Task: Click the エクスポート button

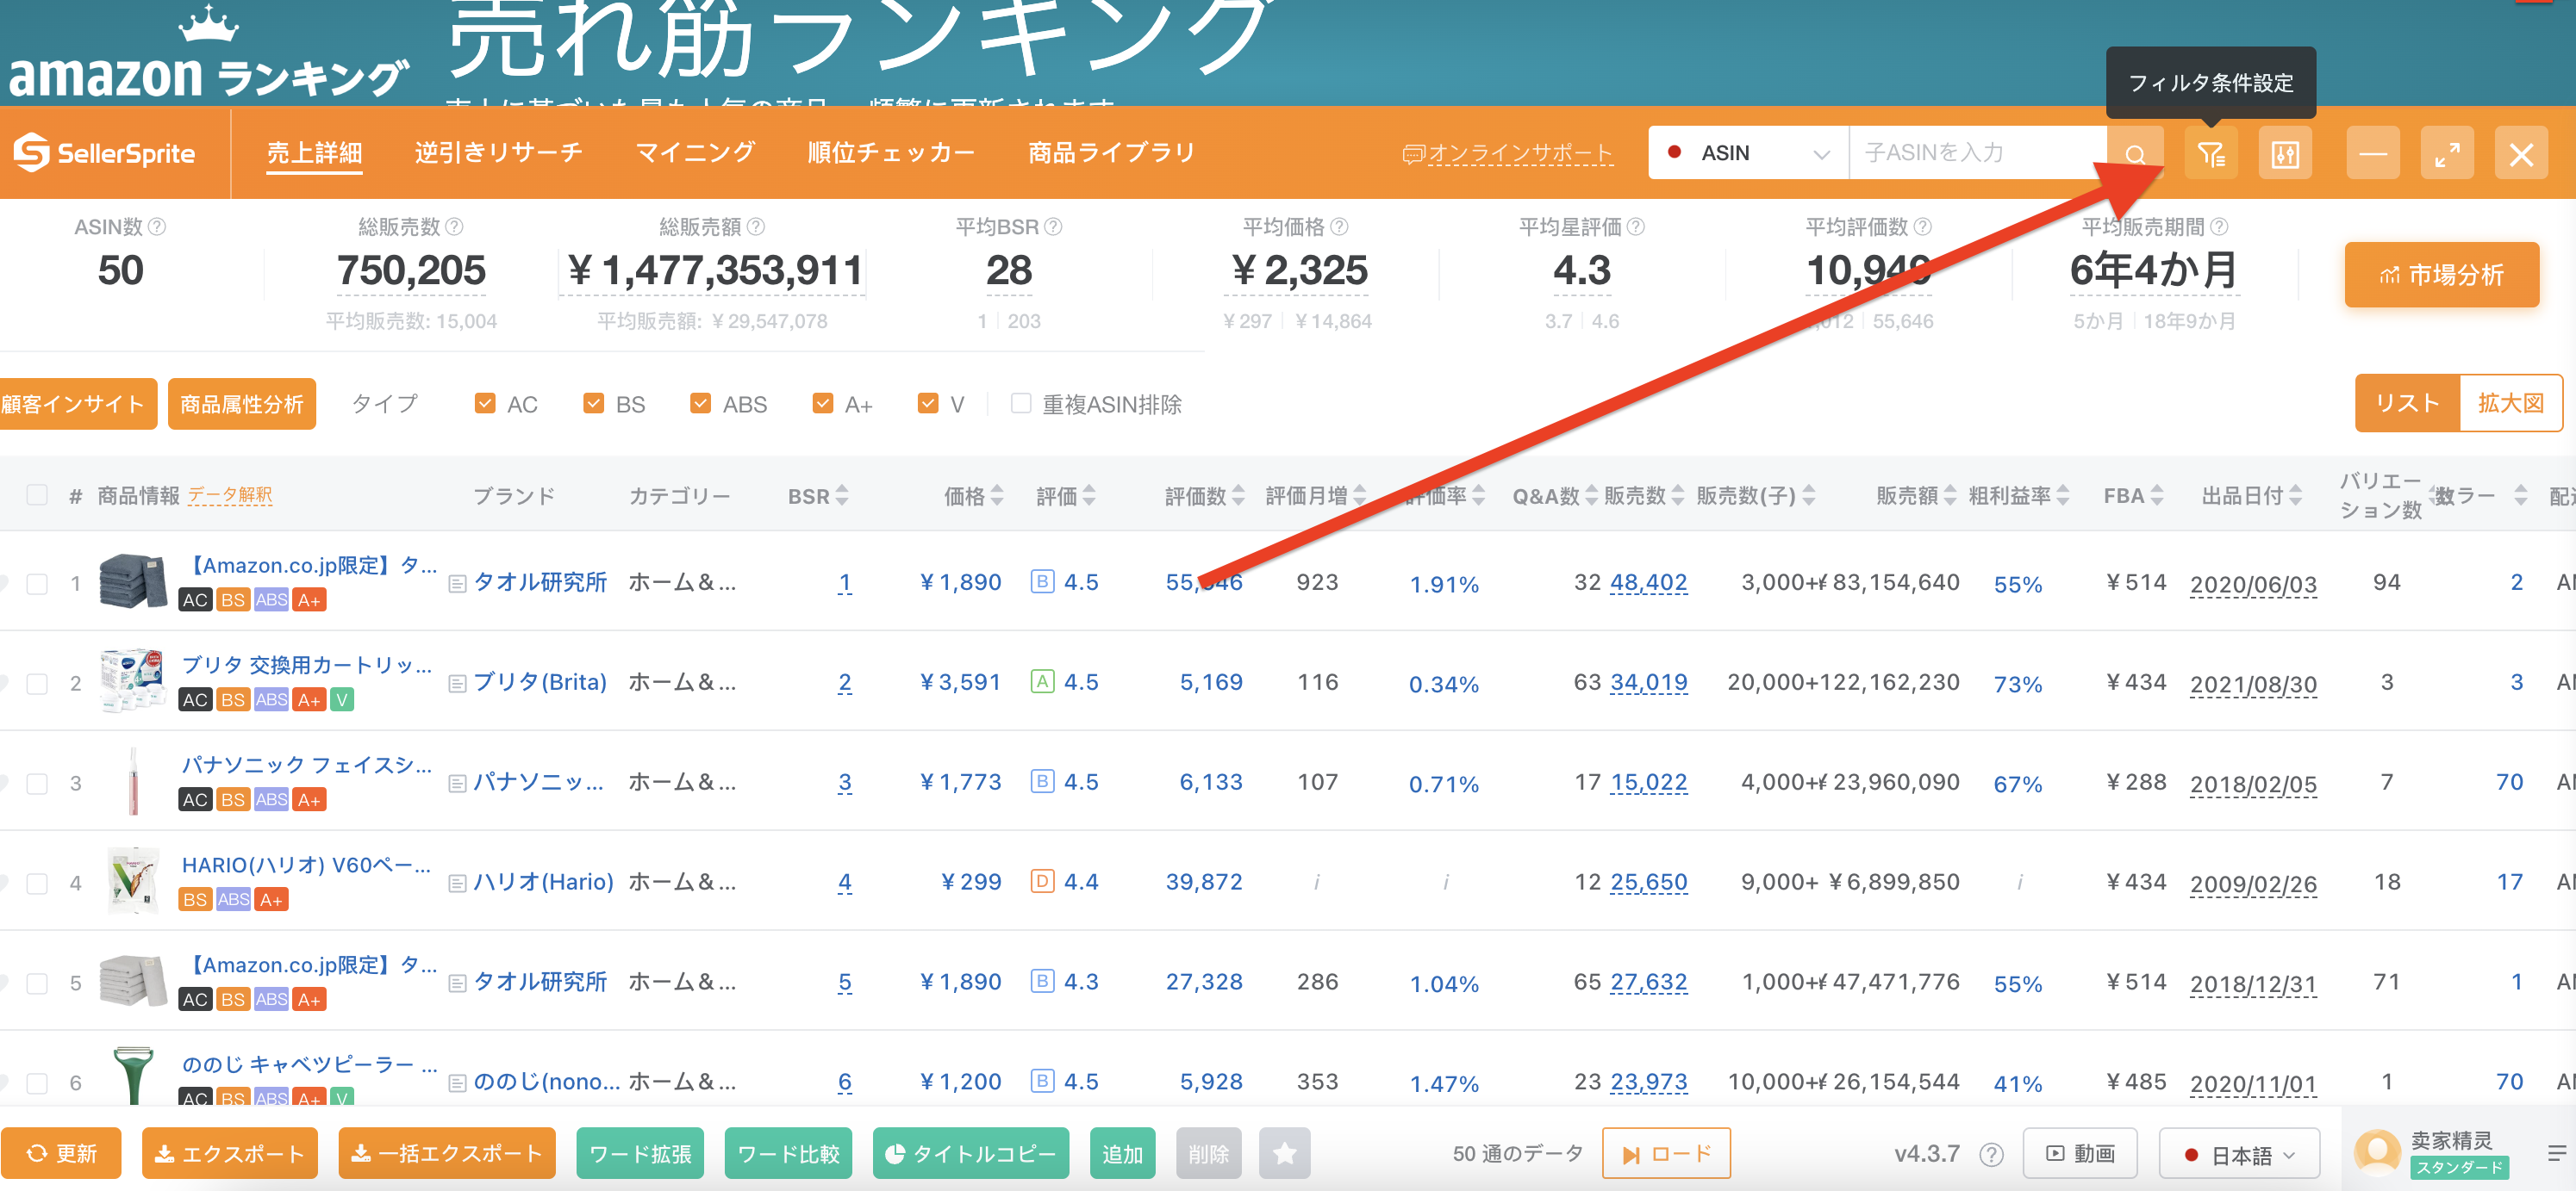Action: (229, 1153)
